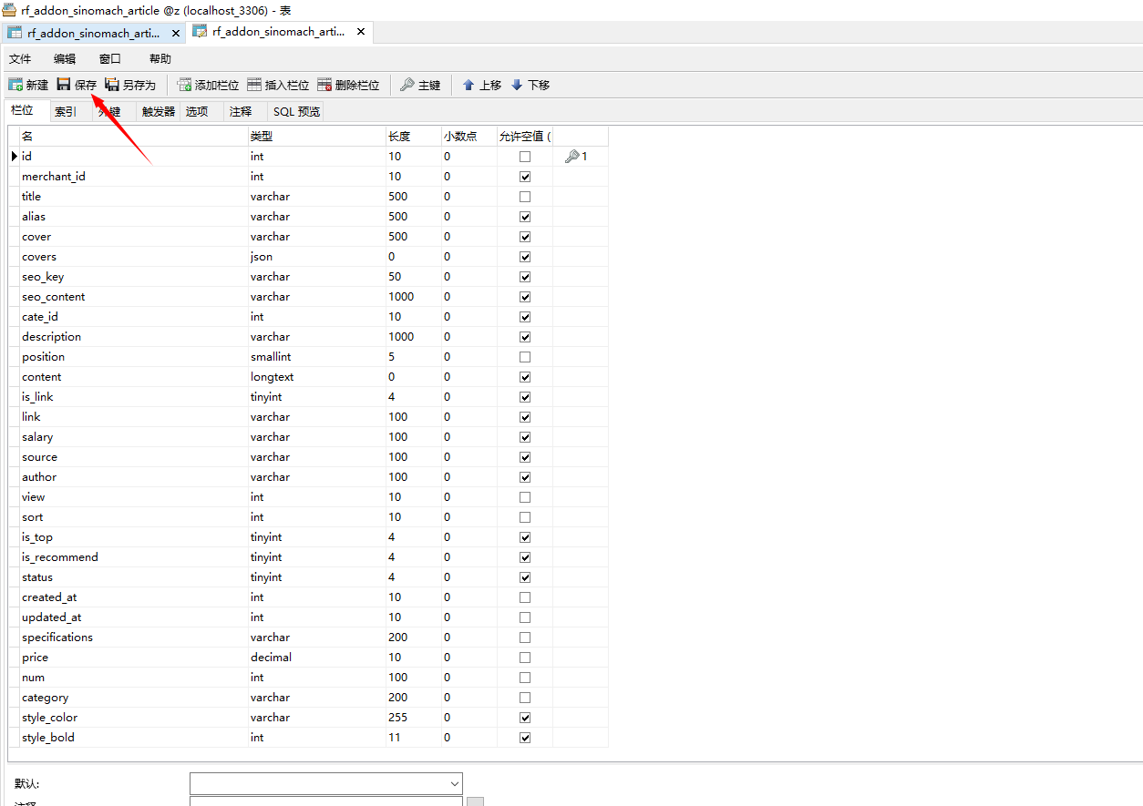Click the 保存 (Save) floppy disk icon
Screen dimensions: 1143x806
click(x=64, y=85)
